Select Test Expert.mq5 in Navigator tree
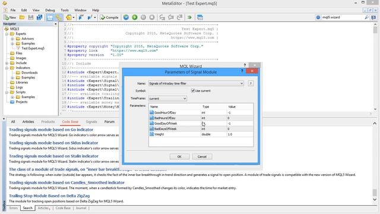This screenshot has height=214, width=380. (x=33, y=48)
